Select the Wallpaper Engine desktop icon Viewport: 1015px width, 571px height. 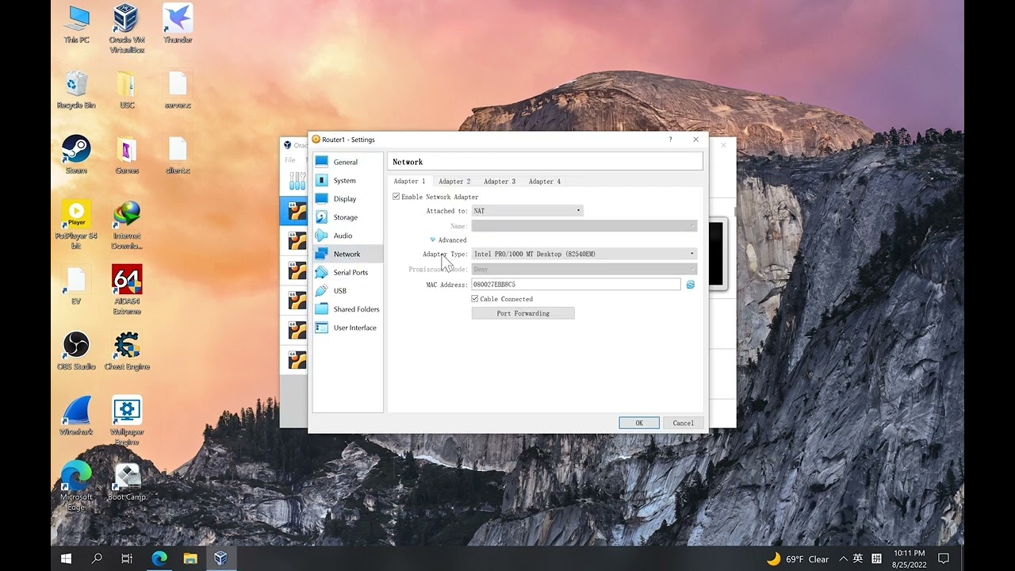pos(127,420)
